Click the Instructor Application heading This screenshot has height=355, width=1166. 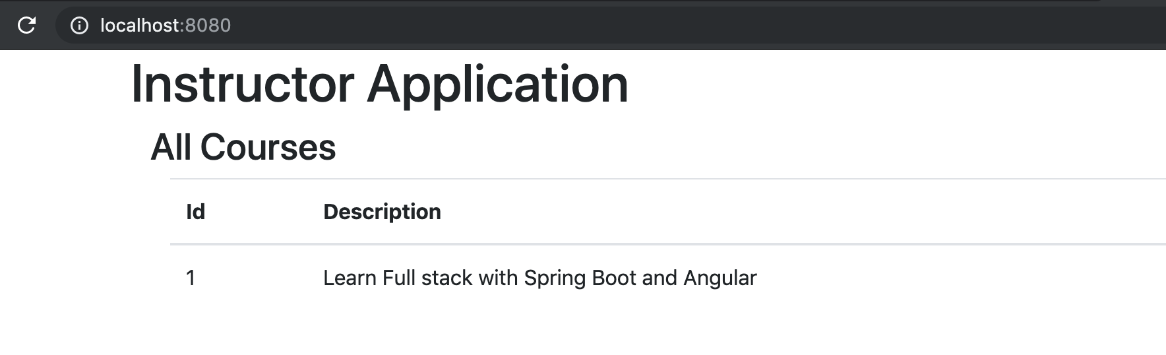(379, 84)
